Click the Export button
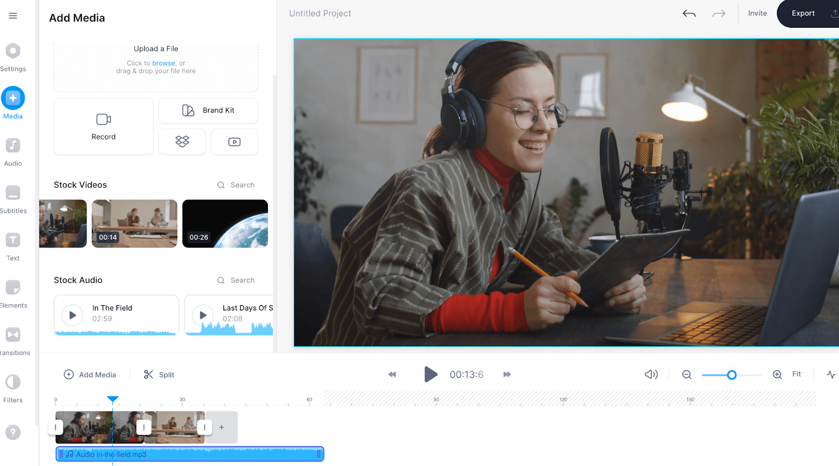The image size is (839, 466). [x=808, y=14]
